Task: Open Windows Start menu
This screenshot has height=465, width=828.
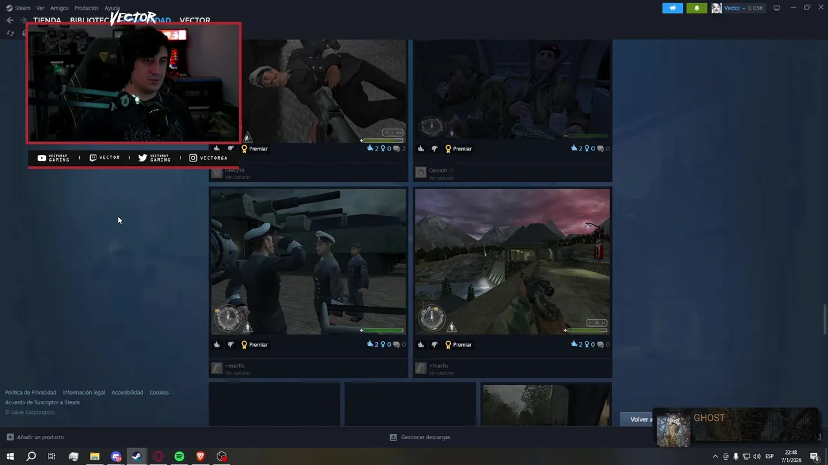Action: (x=10, y=457)
